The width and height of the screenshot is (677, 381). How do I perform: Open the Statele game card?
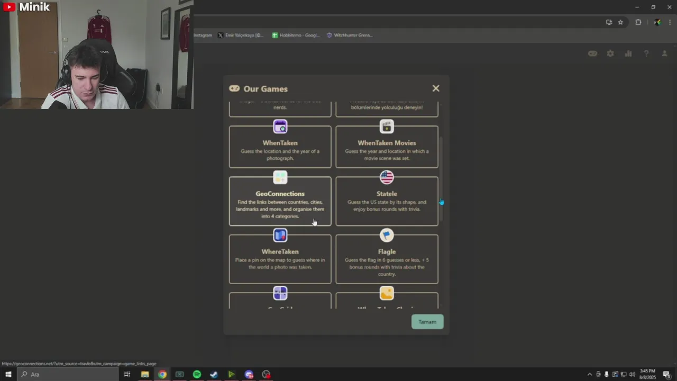[387, 201]
